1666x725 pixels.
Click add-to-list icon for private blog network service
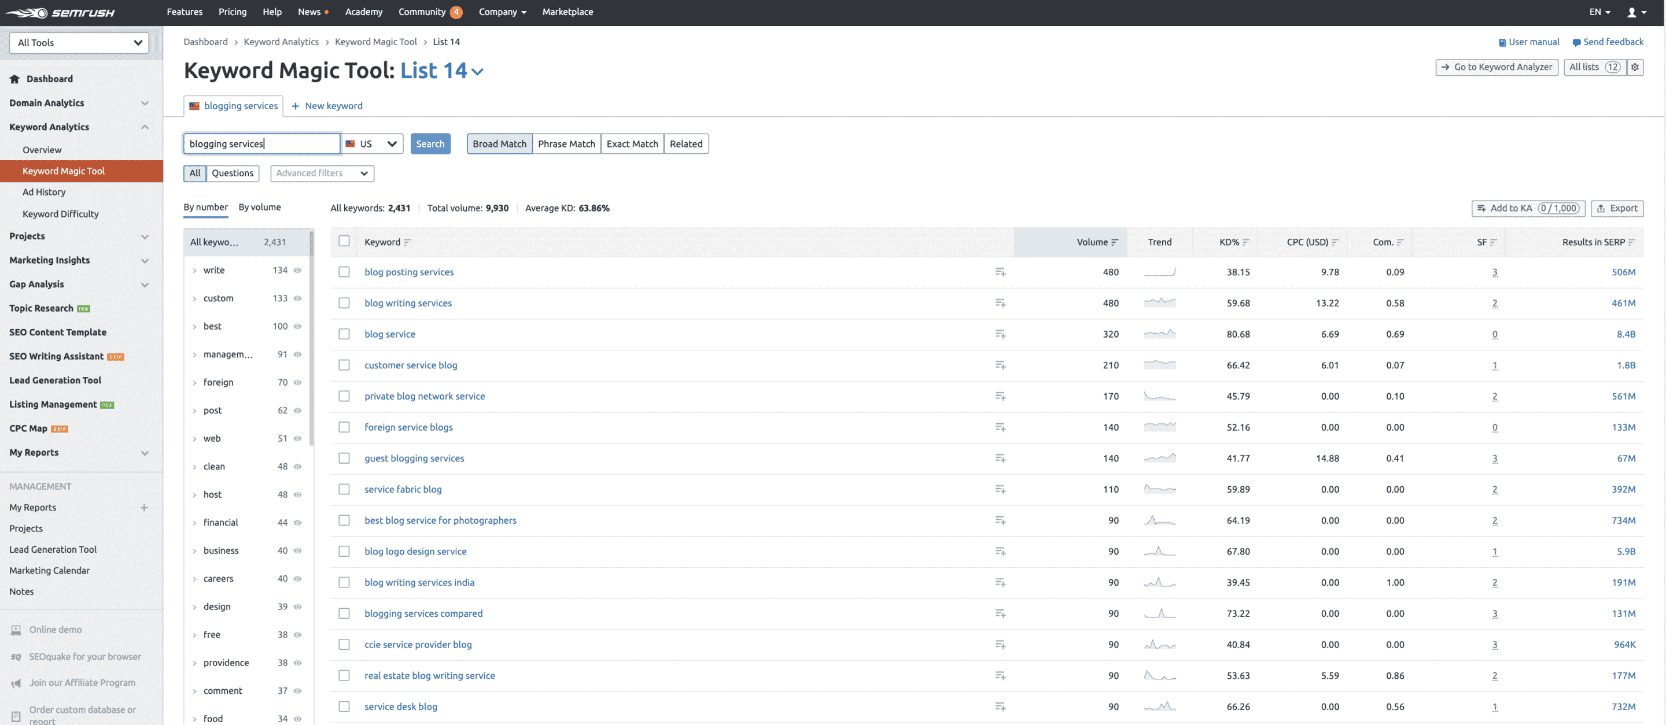tap(1000, 396)
